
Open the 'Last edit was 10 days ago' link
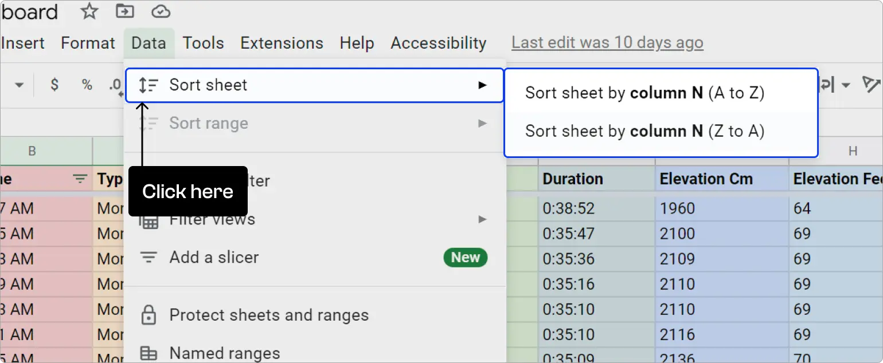tap(607, 42)
